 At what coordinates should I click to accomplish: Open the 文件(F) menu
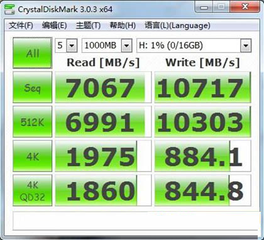pos(21,26)
